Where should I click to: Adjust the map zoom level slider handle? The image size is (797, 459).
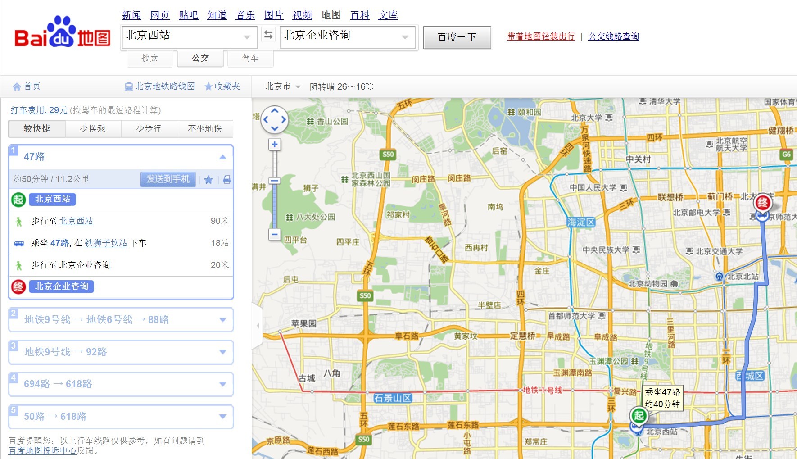point(274,181)
